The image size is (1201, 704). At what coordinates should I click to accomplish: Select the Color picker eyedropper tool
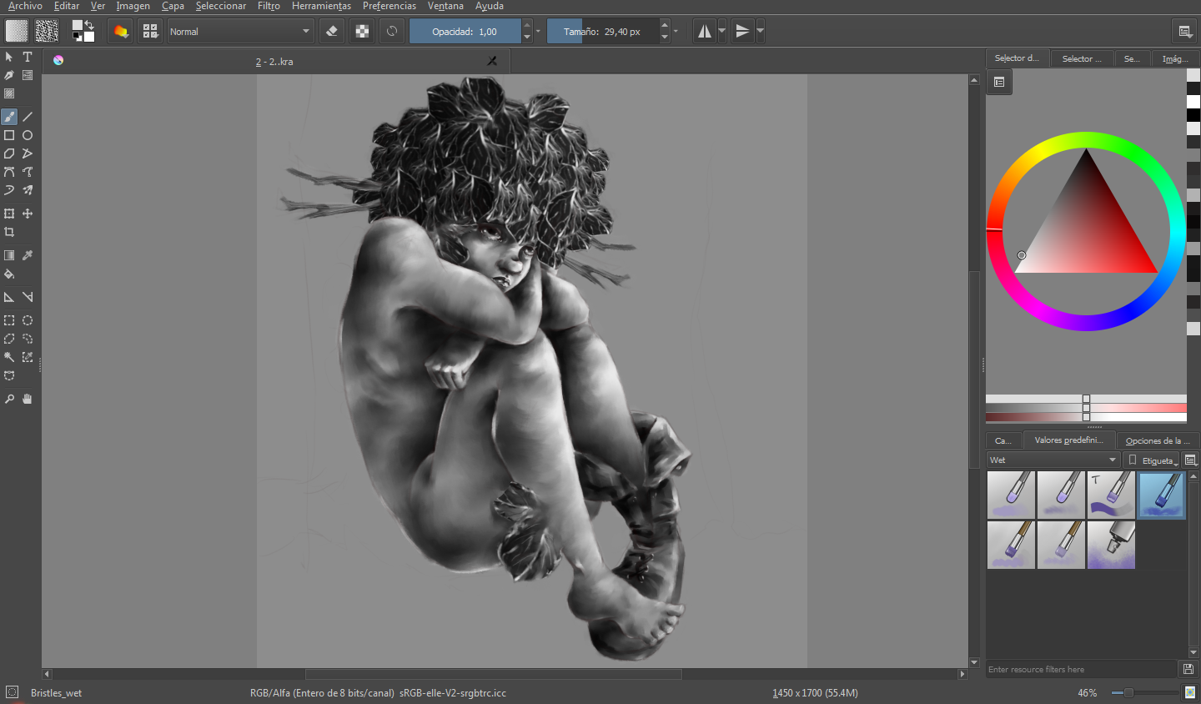[x=28, y=255]
